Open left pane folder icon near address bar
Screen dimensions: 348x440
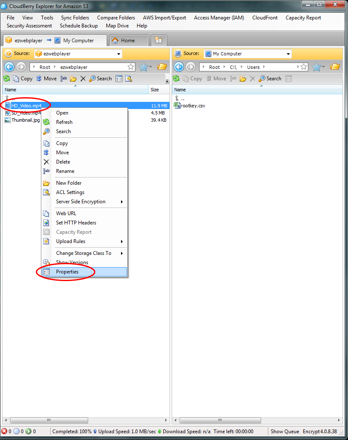[x=162, y=67]
